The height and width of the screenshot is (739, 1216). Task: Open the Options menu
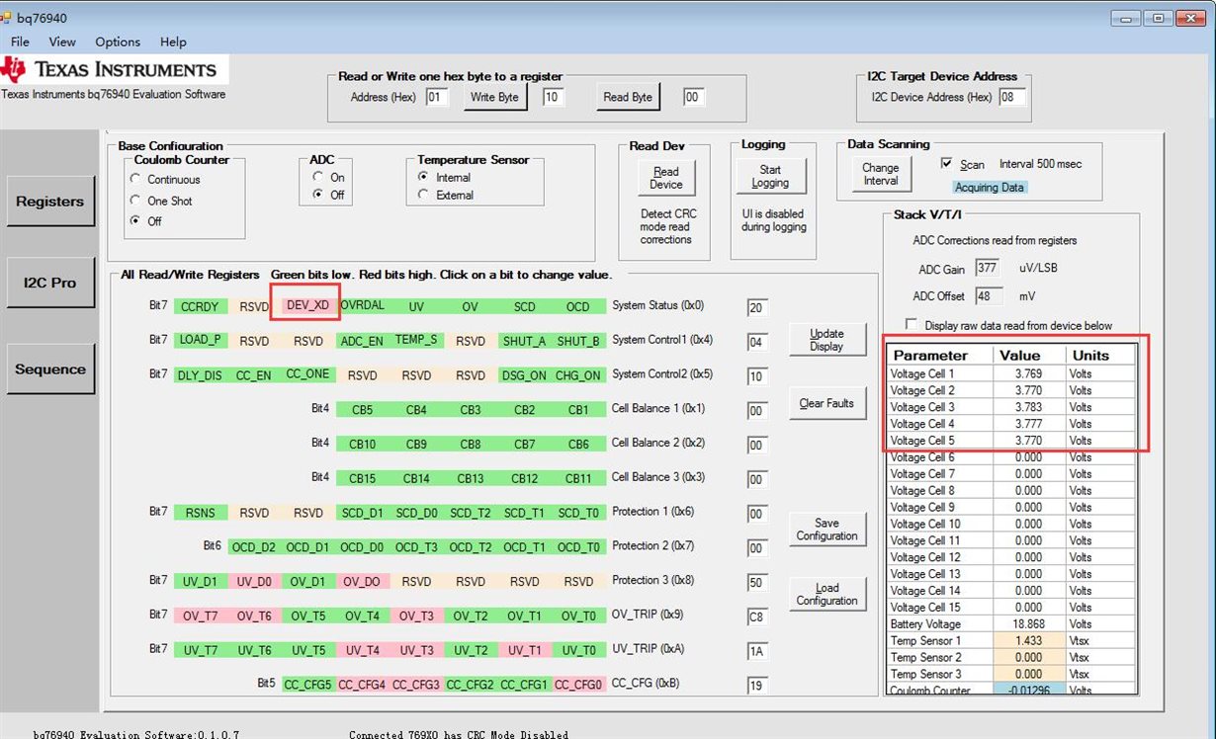coord(118,41)
